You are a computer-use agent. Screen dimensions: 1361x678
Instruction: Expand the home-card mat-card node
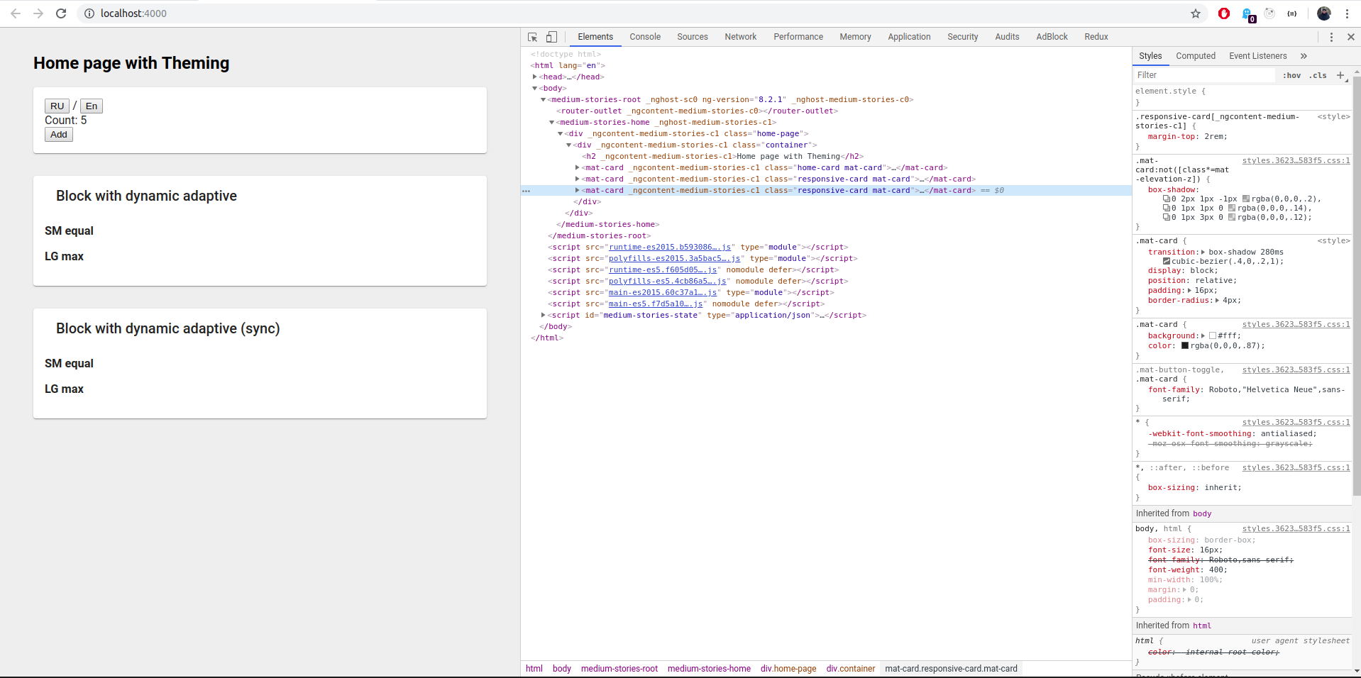578,168
